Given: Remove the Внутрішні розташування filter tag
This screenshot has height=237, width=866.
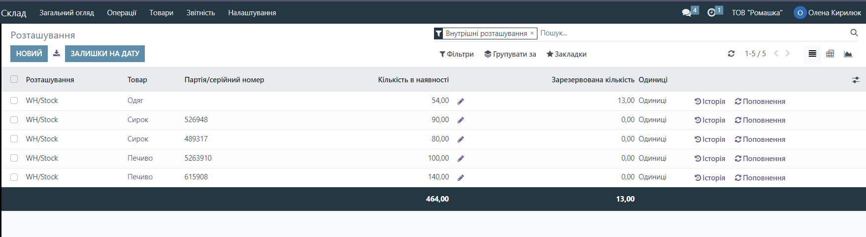Looking at the screenshot, I should (532, 33).
